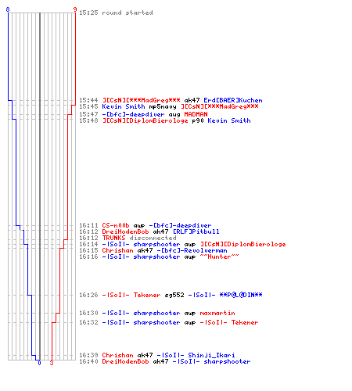Click the red final count 3 label

pyautogui.click(x=52, y=363)
